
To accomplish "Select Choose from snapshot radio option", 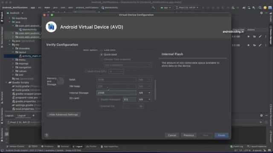I will (x=102, y=59).
